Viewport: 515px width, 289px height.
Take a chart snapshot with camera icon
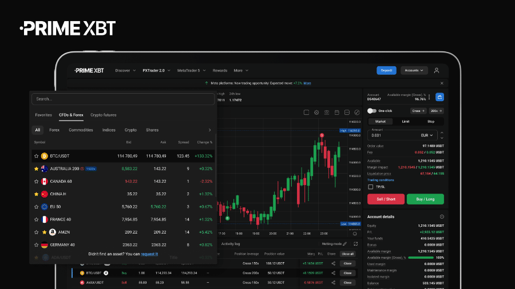click(326, 113)
